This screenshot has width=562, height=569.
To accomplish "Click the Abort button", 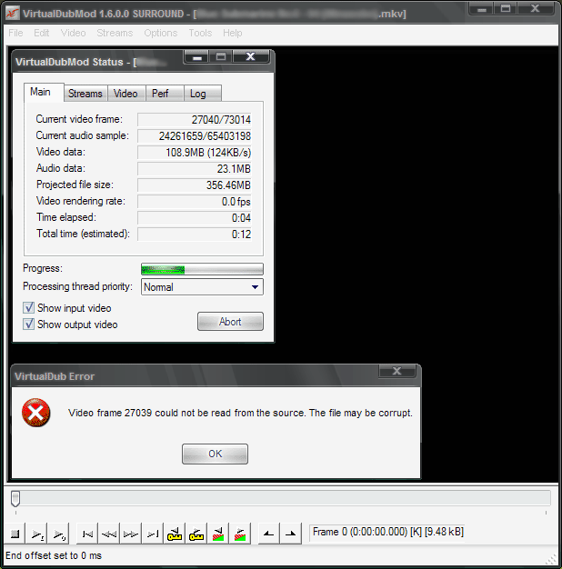I will click(x=231, y=322).
